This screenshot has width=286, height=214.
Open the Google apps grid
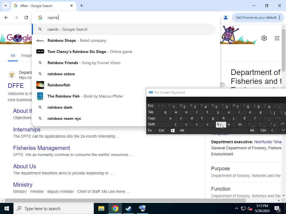click(x=277, y=38)
